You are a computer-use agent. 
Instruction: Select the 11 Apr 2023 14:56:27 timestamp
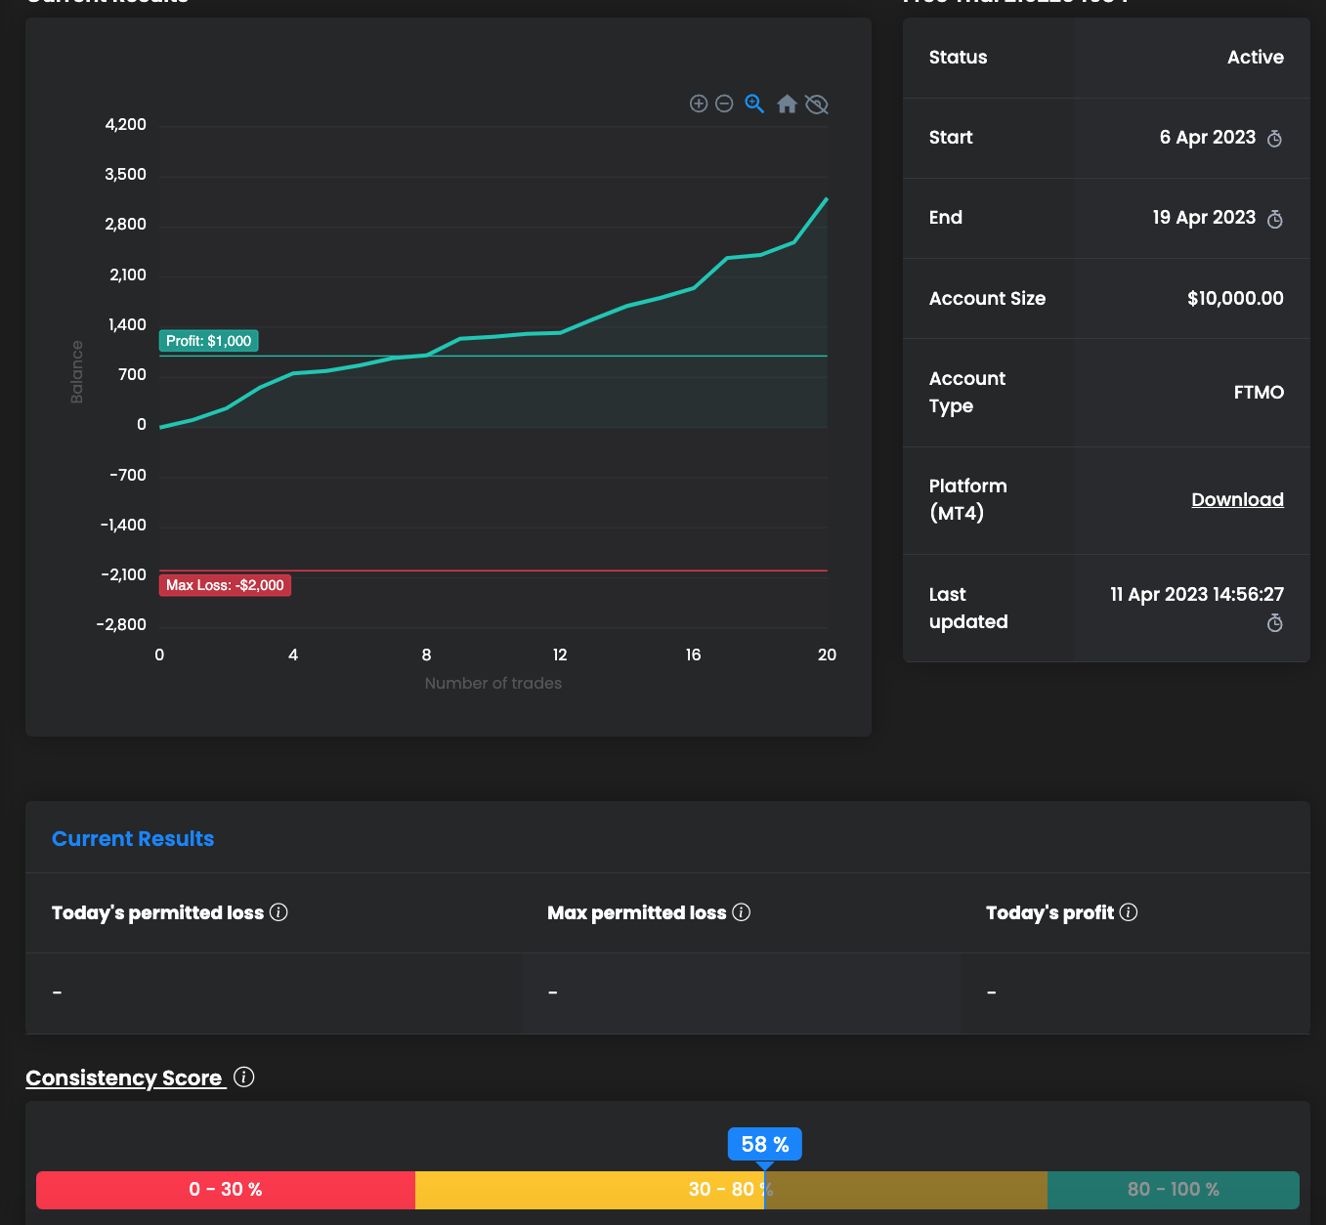point(1197,594)
